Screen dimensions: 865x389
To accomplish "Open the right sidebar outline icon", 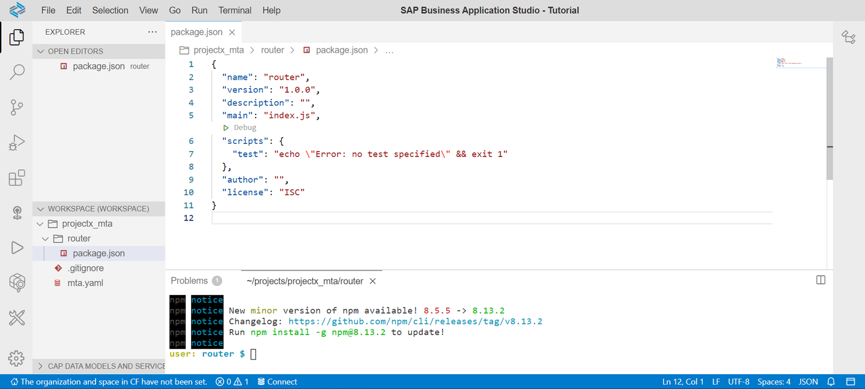I will pos(849,37).
